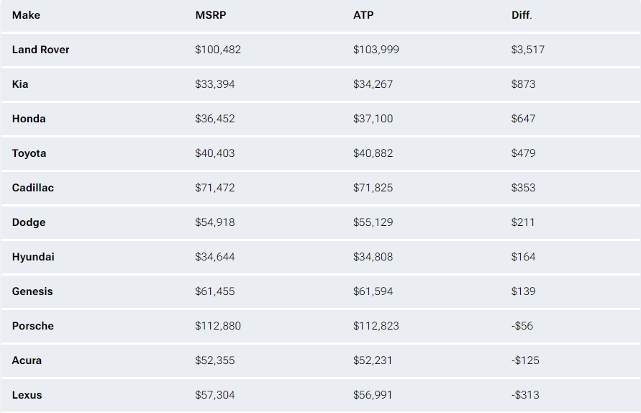The width and height of the screenshot is (641, 413).
Task: Select Hyundai's MSRP value $34,644
Action: pyautogui.click(x=215, y=257)
